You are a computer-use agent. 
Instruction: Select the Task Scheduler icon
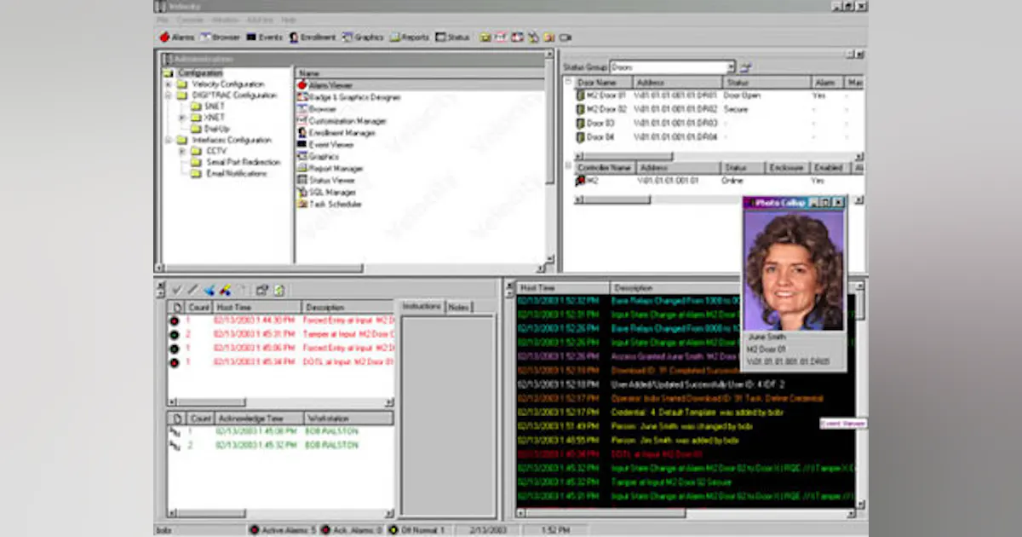(x=302, y=205)
